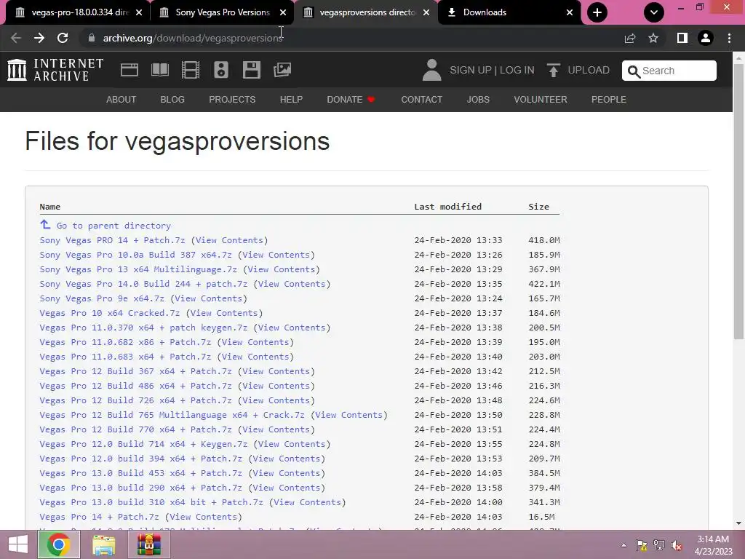Download Vegas Pro 10 x64 Cracked.7z
This screenshot has height=559, width=745.
point(110,313)
